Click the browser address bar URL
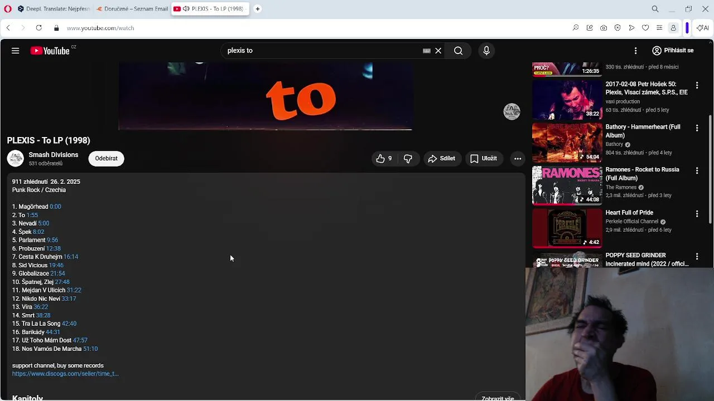Image resolution: width=714 pixels, height=401 pixels. click(100, 28)
